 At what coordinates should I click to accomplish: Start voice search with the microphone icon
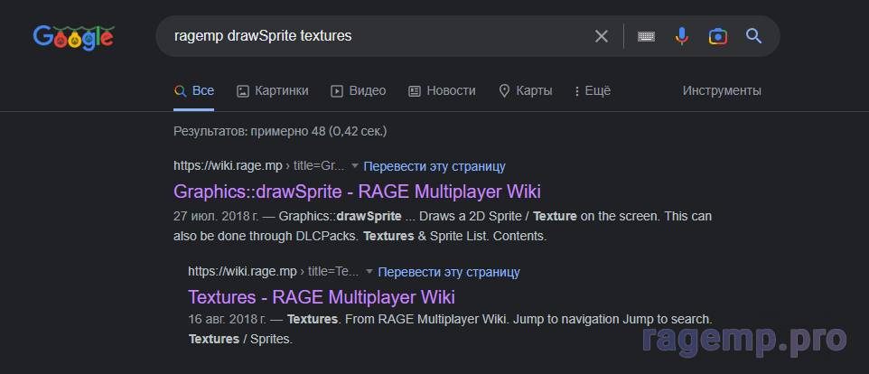pos(682,36)
